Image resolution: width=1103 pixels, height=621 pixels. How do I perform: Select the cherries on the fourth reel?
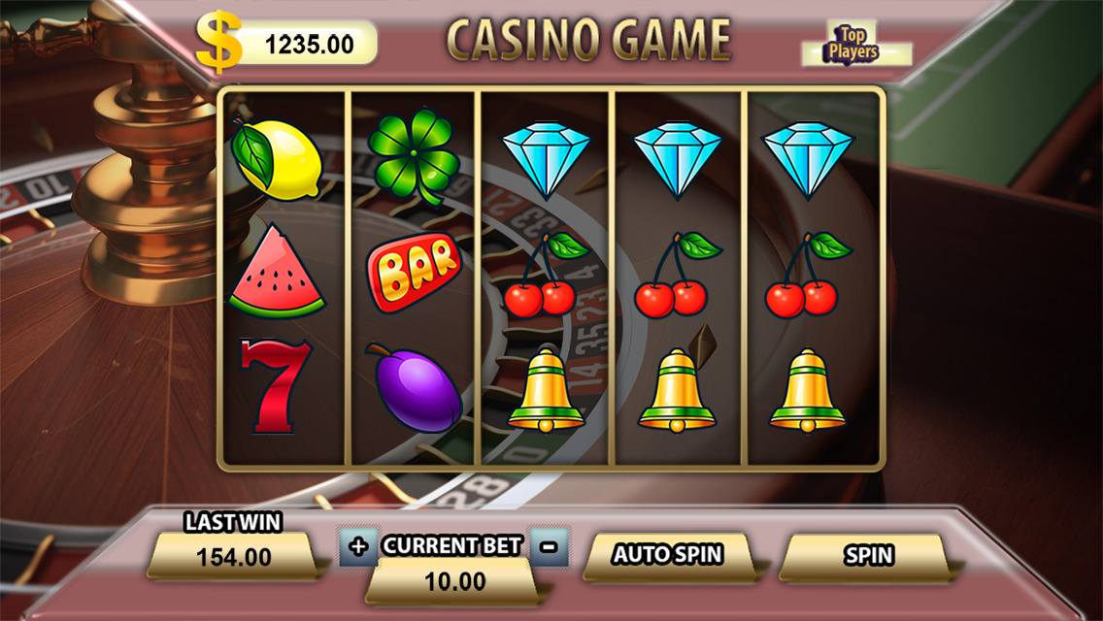pos(677,275)
